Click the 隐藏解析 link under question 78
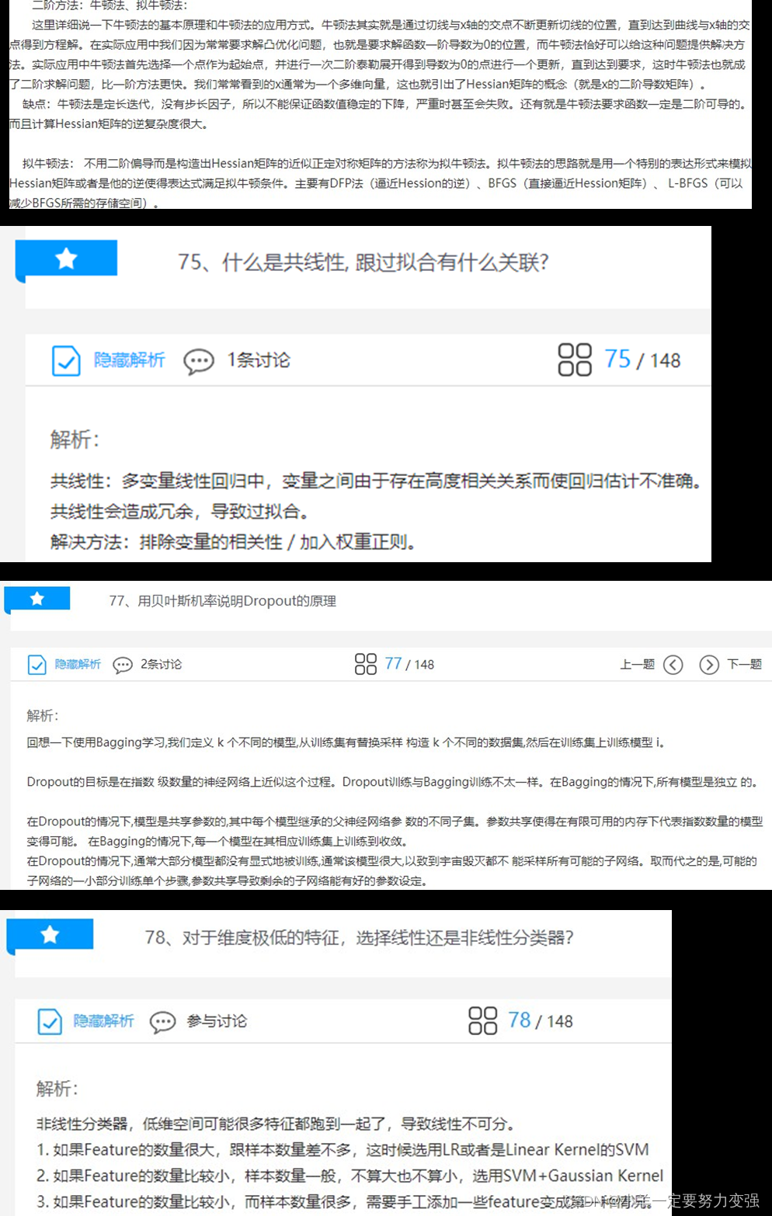This screenshot has height=1216, width=772. point(103,1021)
